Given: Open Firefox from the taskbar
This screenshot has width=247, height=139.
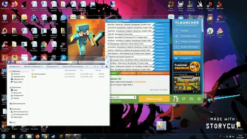Looking at the screenshot, I should click(37, 136).
